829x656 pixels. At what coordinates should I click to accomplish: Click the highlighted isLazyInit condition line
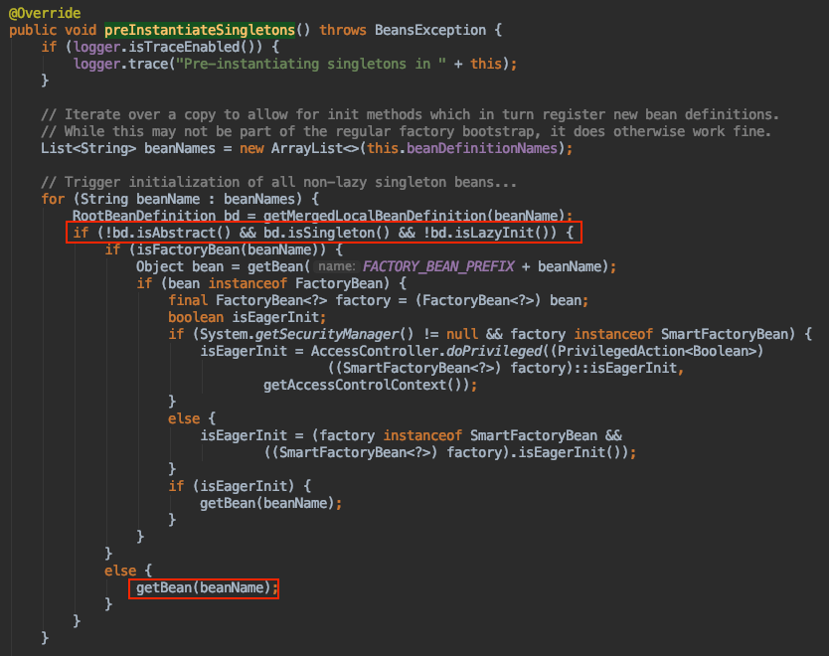click(324, 233)
